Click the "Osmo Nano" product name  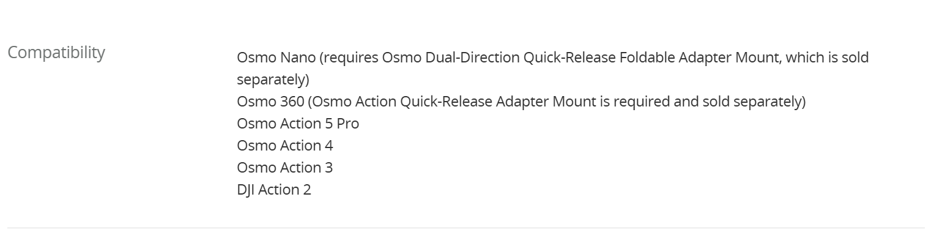click(276, 58)
